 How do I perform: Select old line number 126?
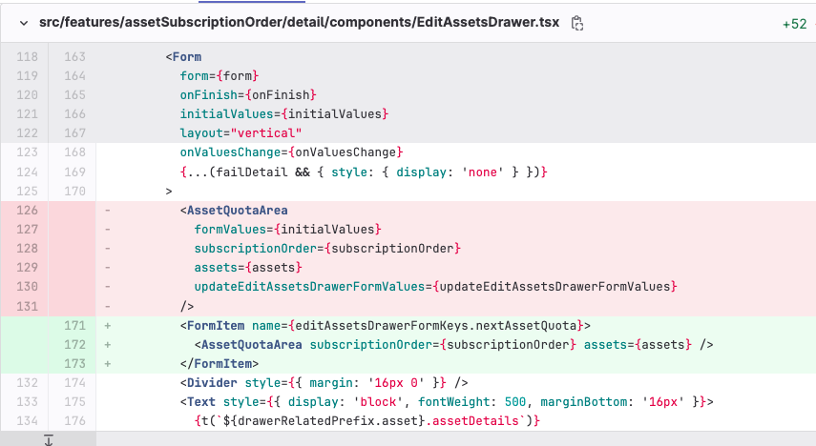27,211
